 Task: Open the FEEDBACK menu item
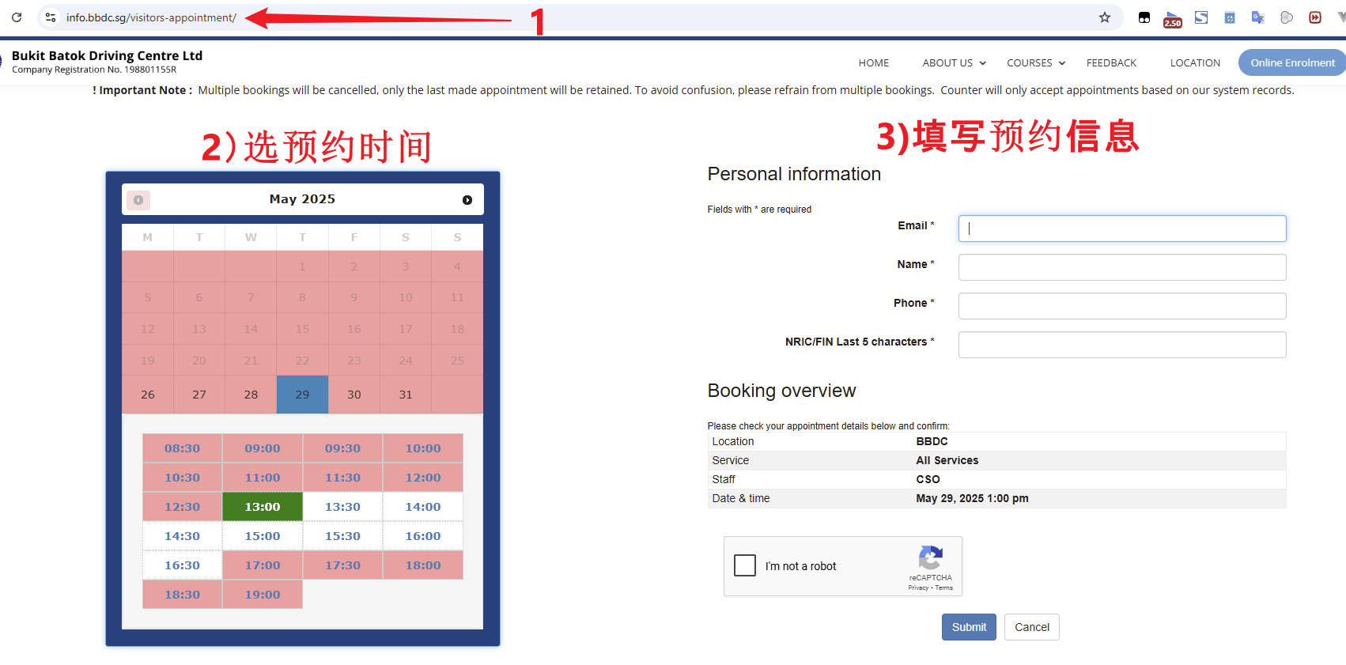click(x=1111, y=63)
